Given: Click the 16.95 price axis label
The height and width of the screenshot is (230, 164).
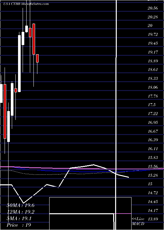Looking at the screenshot, I should click(153, 123).
